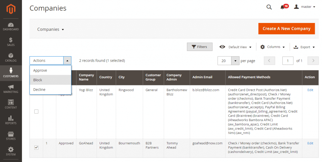Open the Reports bar chart icon

[11, 120]
